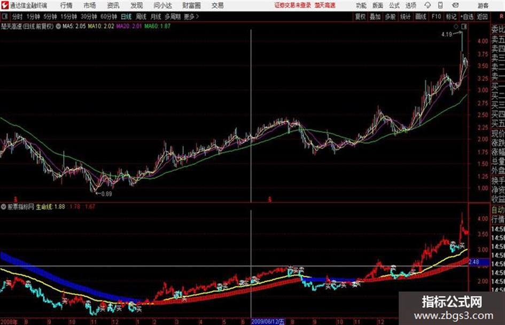Open the 选项 menu

[x=410, y=5]
